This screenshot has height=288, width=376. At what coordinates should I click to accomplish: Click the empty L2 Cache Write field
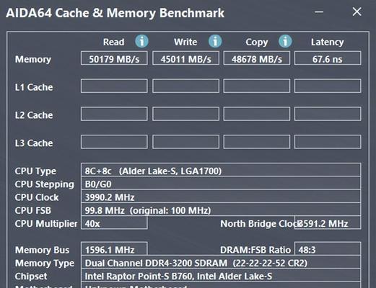pyautogui.click(x=185, y=114)
